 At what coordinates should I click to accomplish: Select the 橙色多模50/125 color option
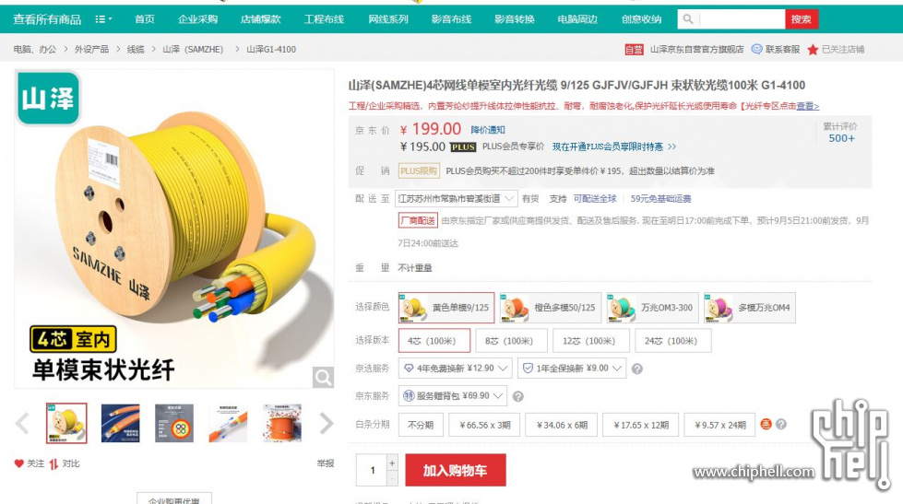pyautogui.click(x=550, y=308)
